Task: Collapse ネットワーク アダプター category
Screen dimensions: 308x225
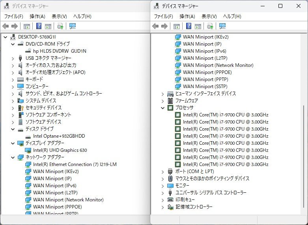Action: click(x=13, y=157)
